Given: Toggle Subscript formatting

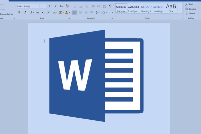Looking at the screenshot, I should tap(43, 13).
